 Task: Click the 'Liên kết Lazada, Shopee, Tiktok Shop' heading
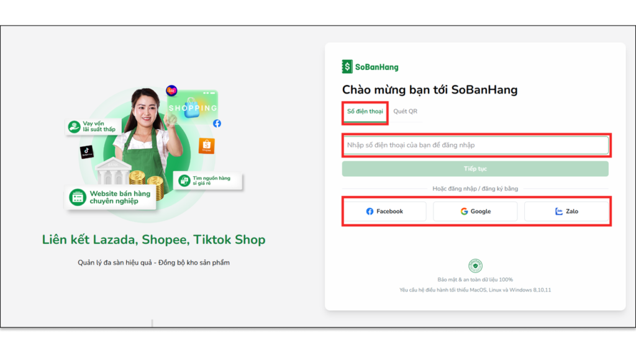[153, 239]
